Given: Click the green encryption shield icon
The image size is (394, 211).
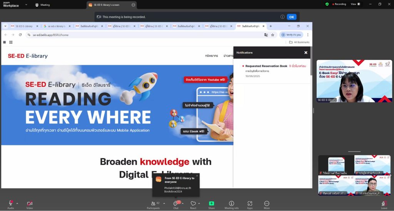Looking at the screenshot, I should [327, 4].
